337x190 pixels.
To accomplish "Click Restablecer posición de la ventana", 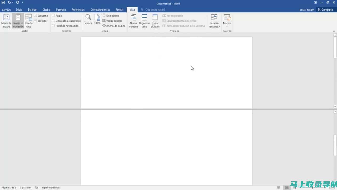I will tap(184, 26).
